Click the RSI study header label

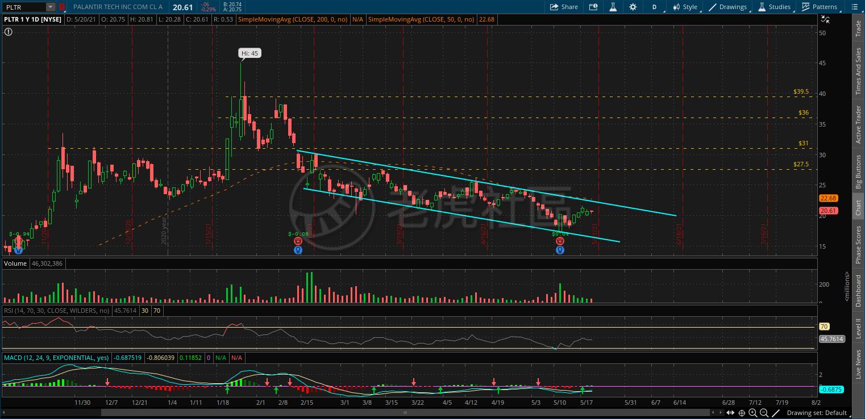pyautogui.click(x=57, y=311)
